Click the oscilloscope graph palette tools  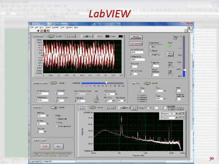(87, 36)
